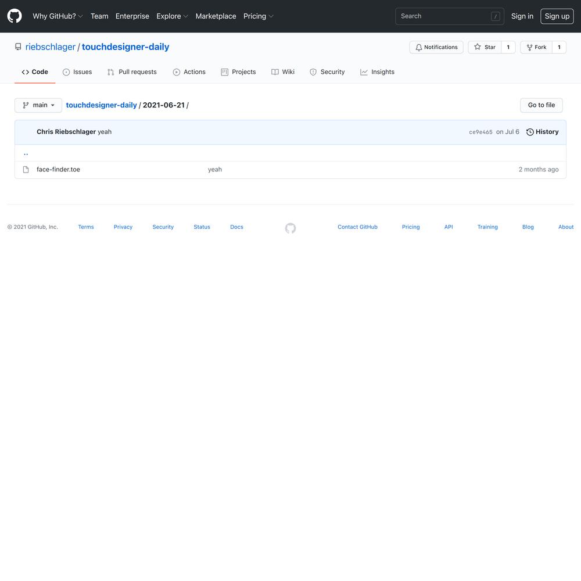Open the Wiki tab
Screen dimensions: 581x581
pyautogui.click(x=283, y=72)
